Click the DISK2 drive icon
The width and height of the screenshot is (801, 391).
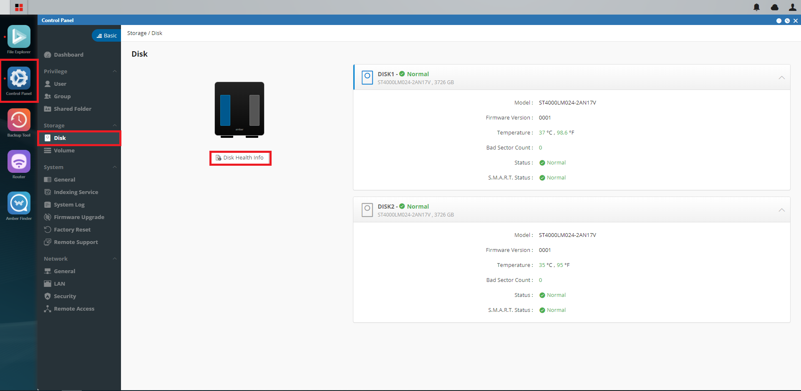367,210
